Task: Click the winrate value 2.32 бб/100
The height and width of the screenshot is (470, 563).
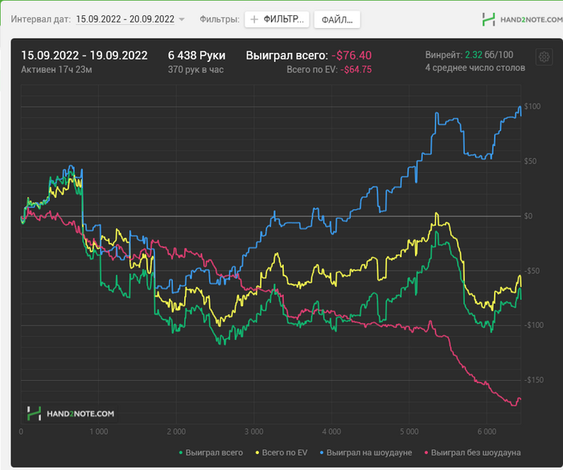Action: click(x=489, y=55)
